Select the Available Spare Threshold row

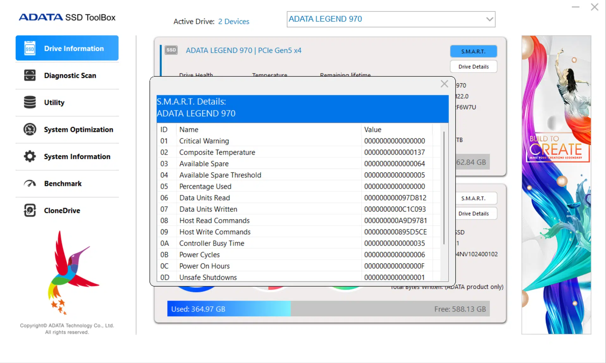point(299,175)
